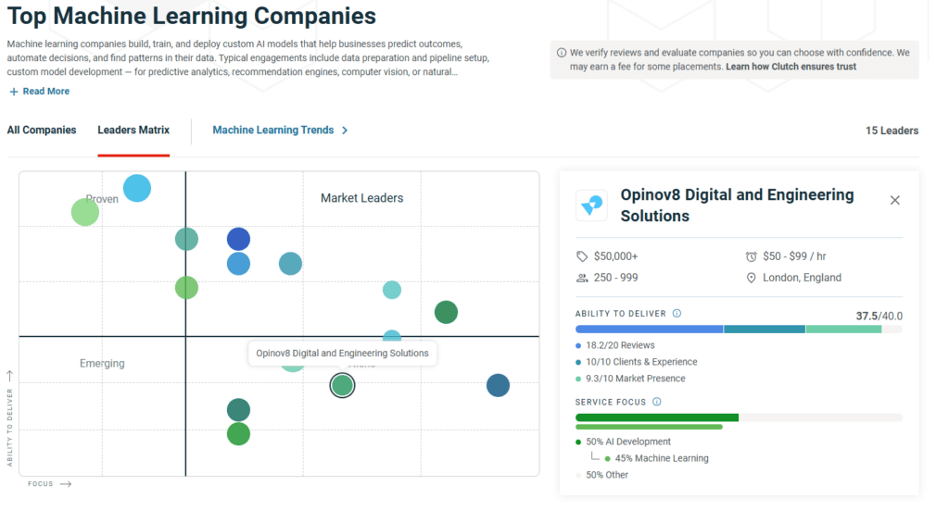Click the dark green bubble in Market Leaders

tap(446, 313)
